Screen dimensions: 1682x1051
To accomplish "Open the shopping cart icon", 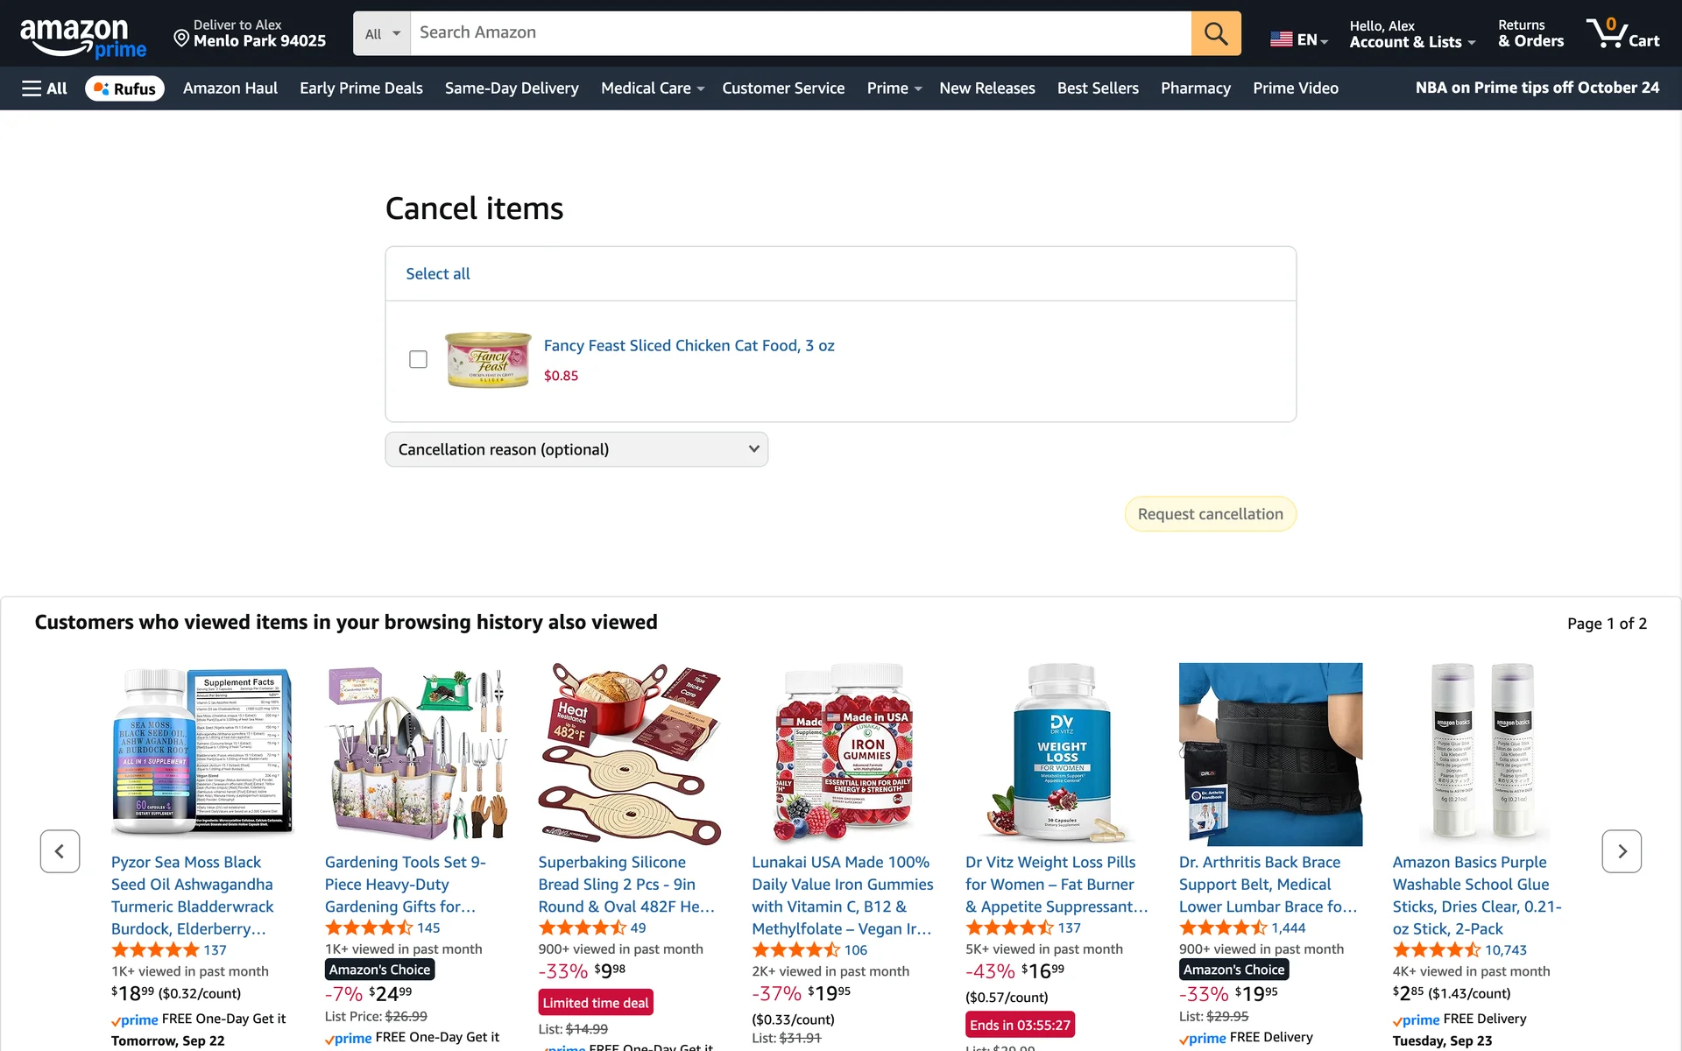I will tap(1623, 33).
